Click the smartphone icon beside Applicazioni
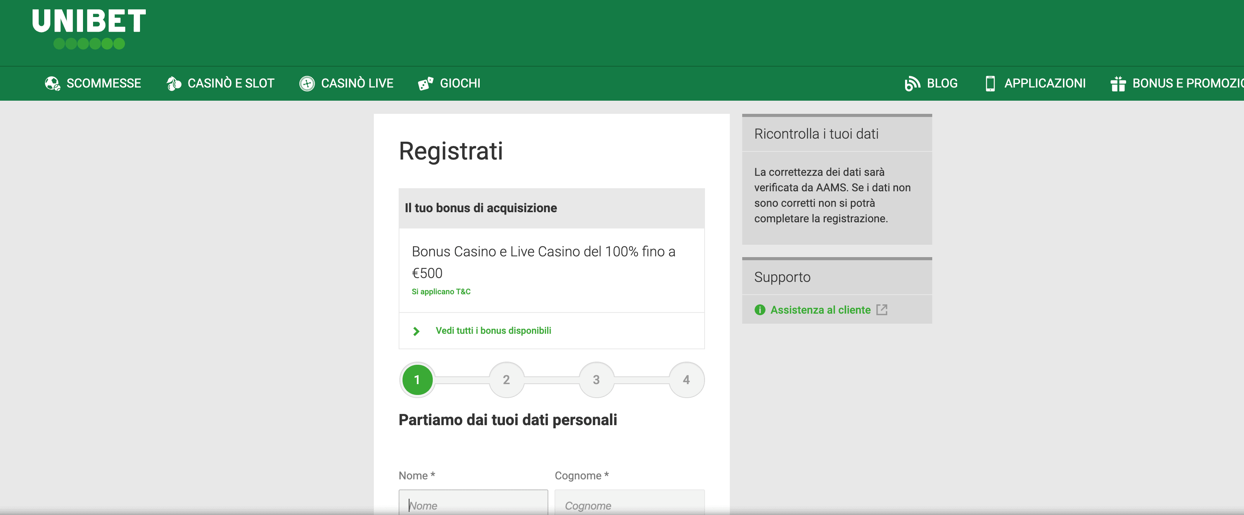The height and width of the screenshot is (515, 1244). click(990, 83)
